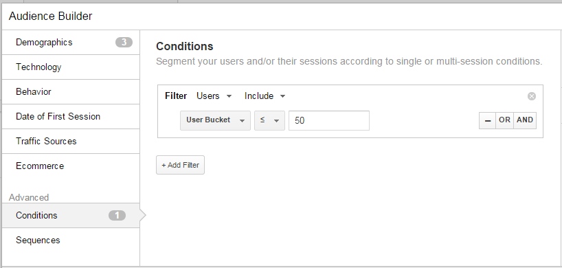
Task: Expand the User Bucket dimension dropdown
Action: (215, 120)
